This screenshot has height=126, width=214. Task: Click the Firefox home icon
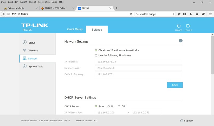197,14
